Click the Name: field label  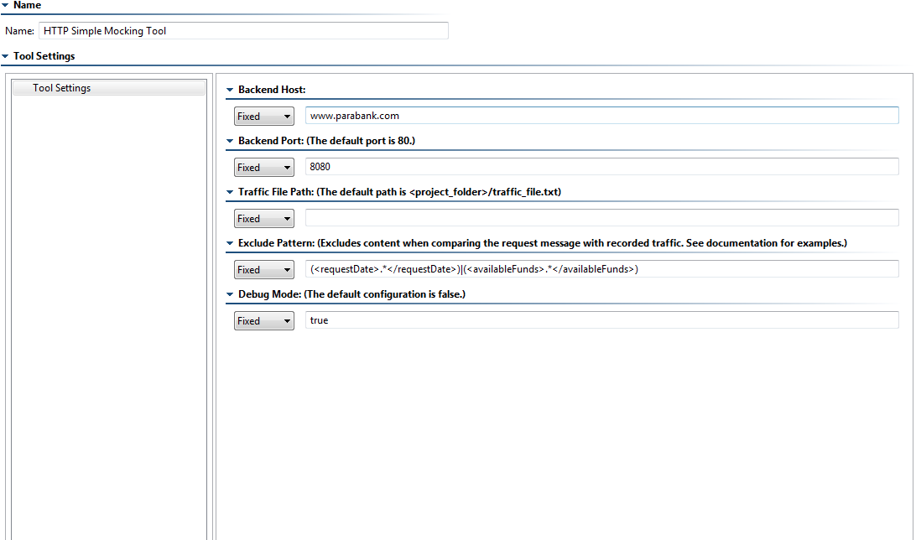pos(20,31)
